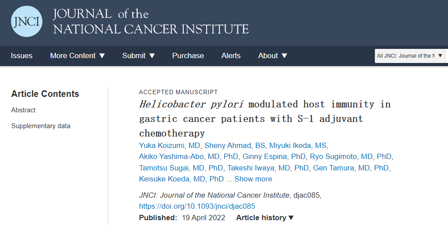
Task: Open the Issues menu item
Action: tap(22, 55)
